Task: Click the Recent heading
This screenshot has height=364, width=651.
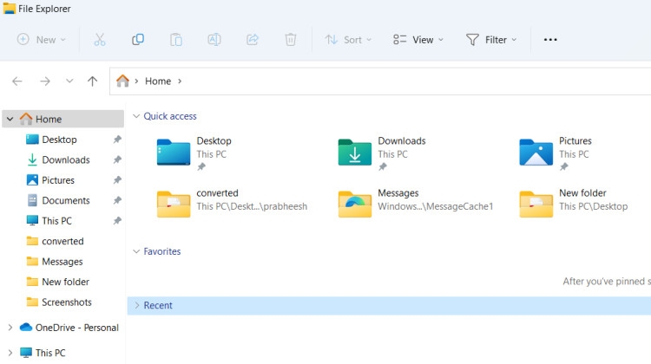Action: pyautogui.click(x=158, y=306)
